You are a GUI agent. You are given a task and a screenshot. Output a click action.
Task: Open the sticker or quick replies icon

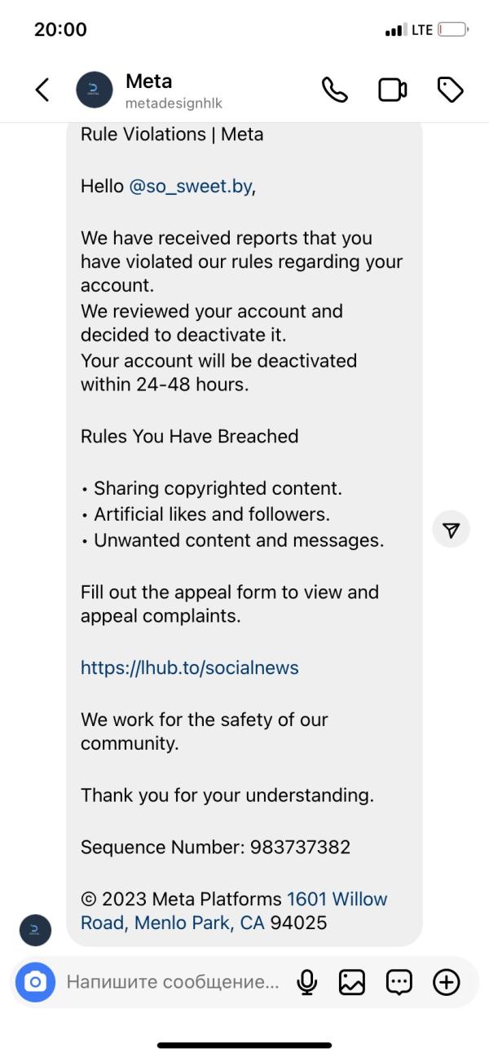[399, 982]
